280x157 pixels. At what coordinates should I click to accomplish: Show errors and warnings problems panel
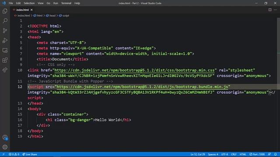coord(14,154)
